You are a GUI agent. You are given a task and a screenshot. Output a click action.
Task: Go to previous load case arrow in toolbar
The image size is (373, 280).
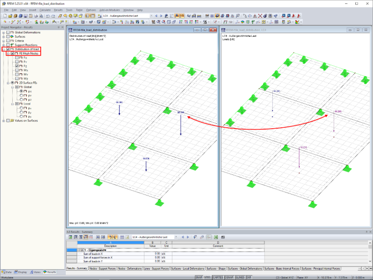pyautogui.click(x=156, y=16)
